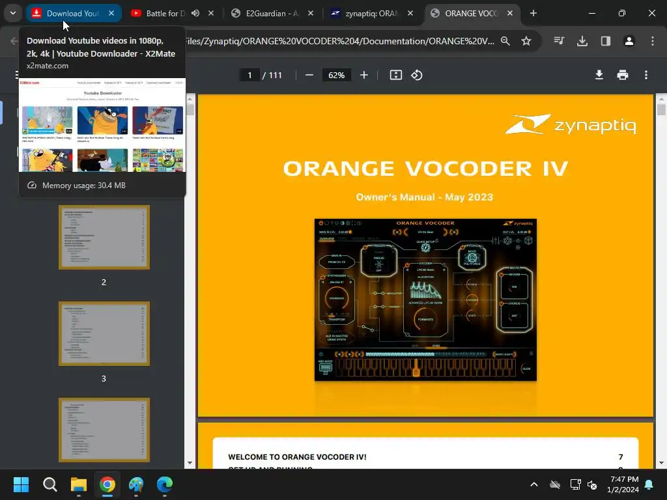The image size is (667, 500).
Task: Rotate the PDF counterclockwise
Action: (416, 76)
